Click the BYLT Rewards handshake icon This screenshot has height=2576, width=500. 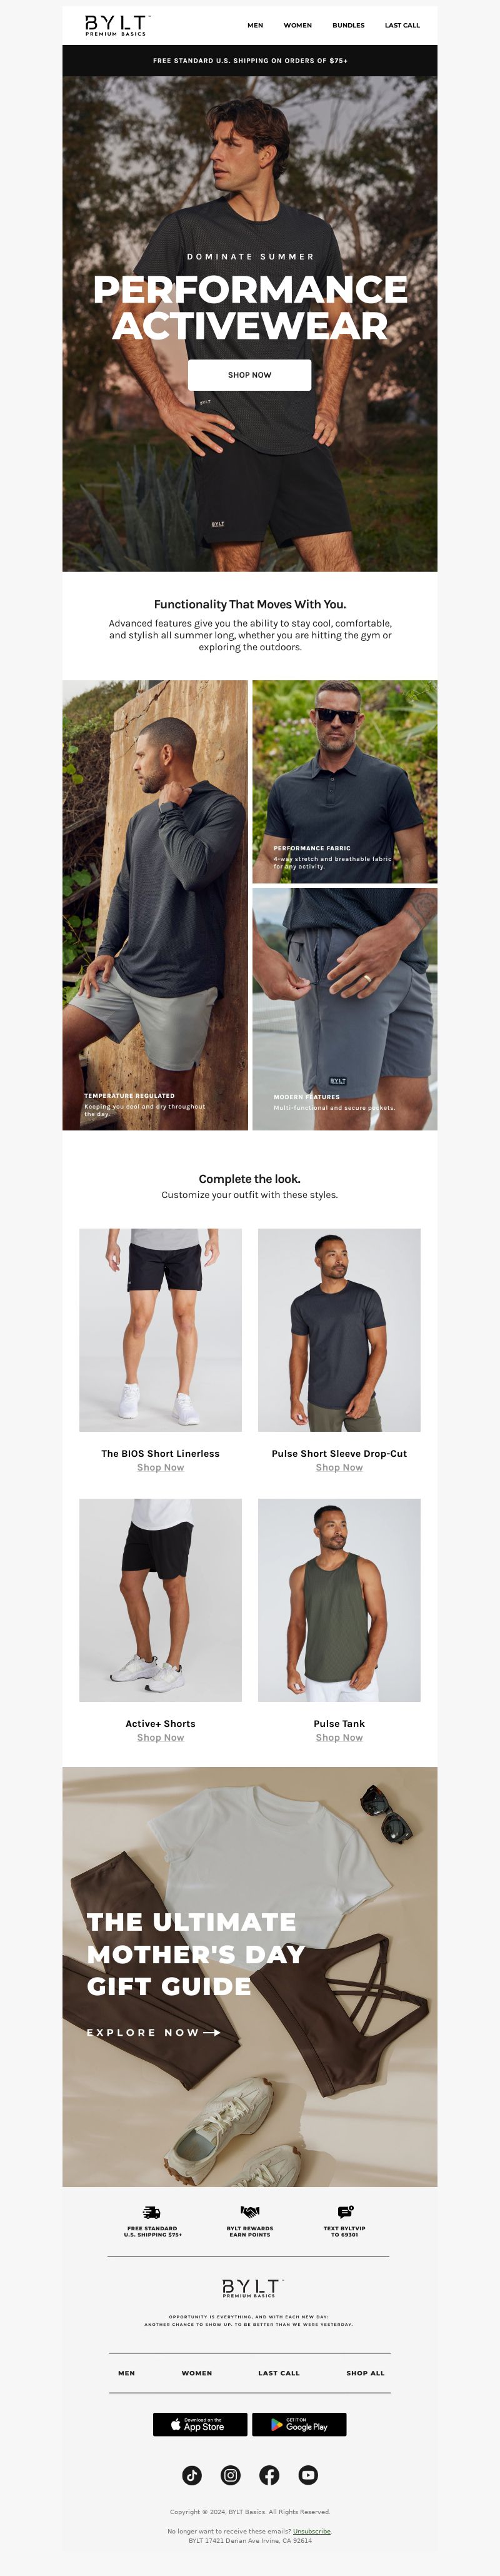tap(250, 2212)
